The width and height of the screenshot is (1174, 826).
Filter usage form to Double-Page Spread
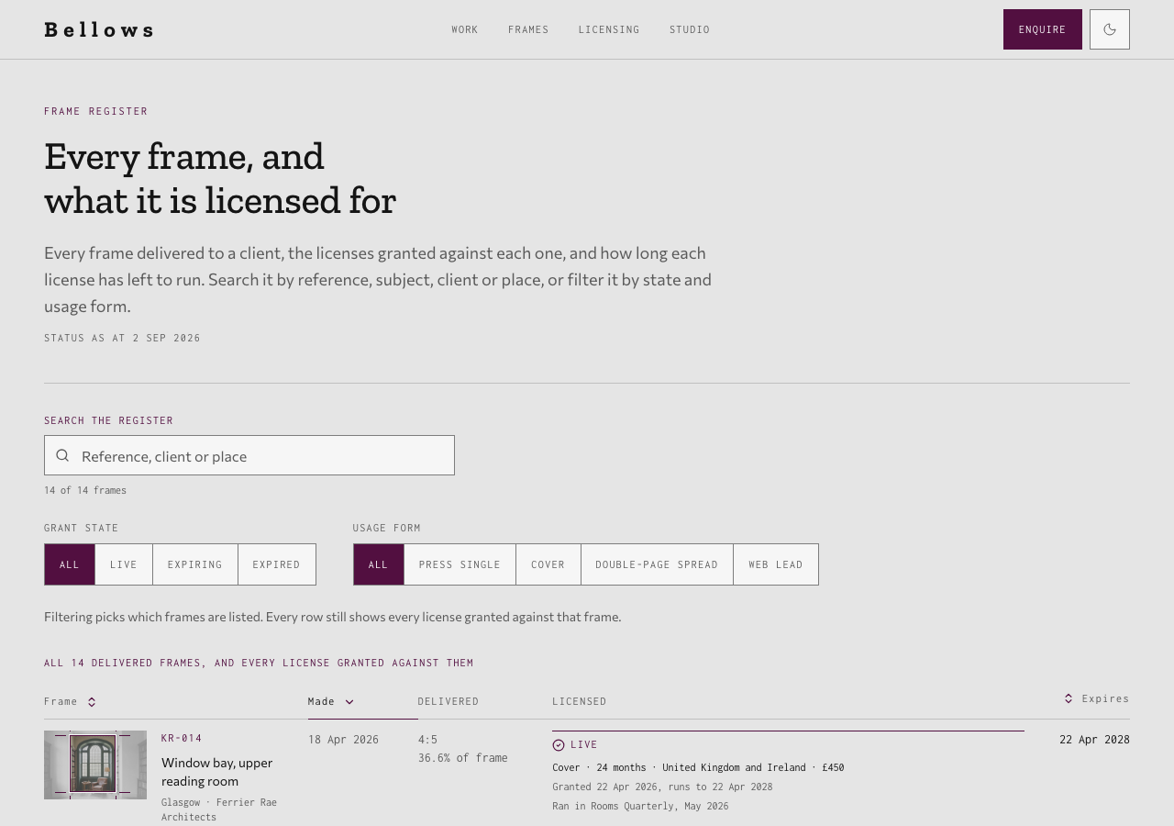click(x=657, y=564)
